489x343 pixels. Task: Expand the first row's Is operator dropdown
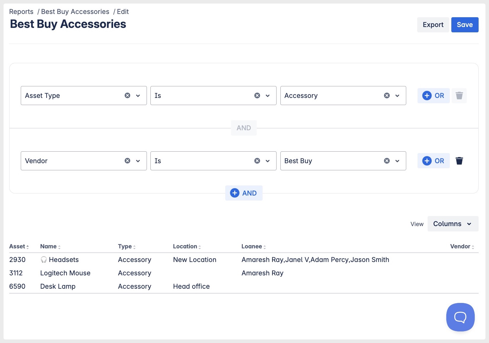(x=268, y=96)
